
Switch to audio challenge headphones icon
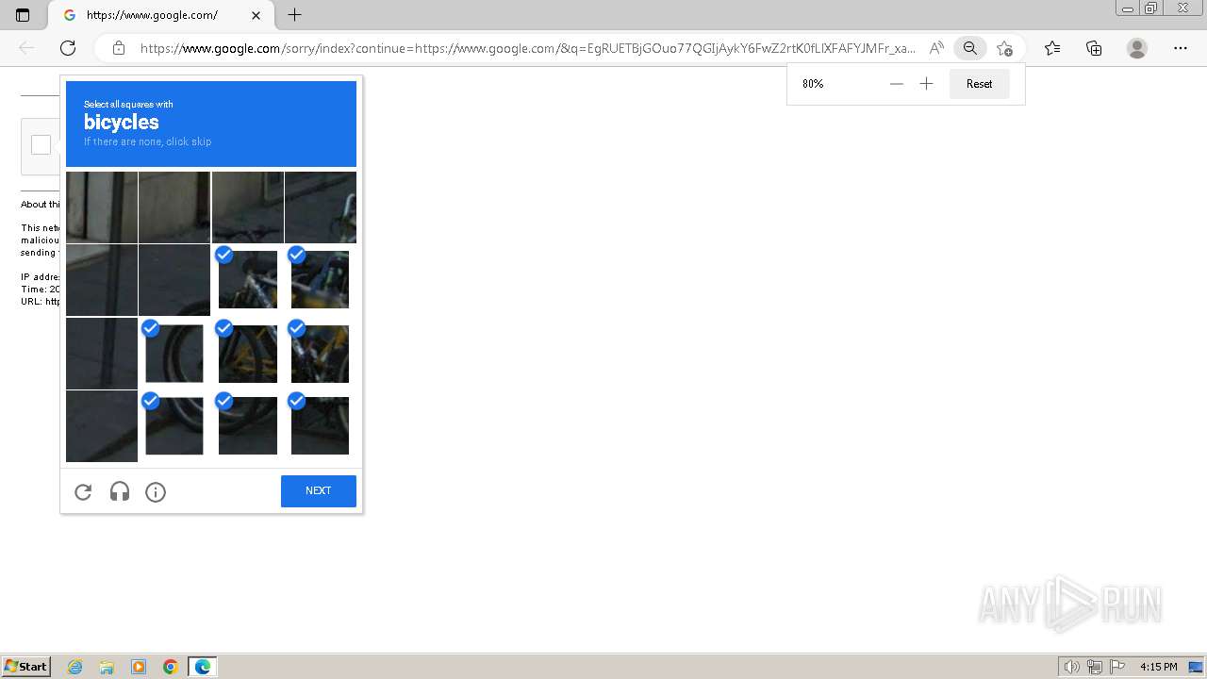click(x=120, y=491)
